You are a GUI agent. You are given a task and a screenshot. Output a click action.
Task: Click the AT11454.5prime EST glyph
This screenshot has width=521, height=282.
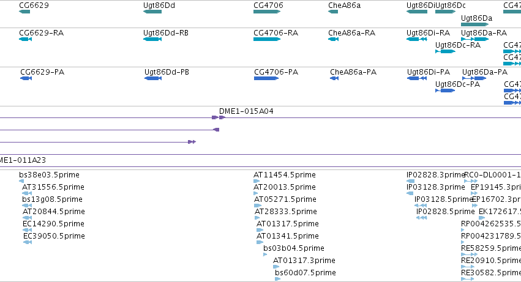257,181
